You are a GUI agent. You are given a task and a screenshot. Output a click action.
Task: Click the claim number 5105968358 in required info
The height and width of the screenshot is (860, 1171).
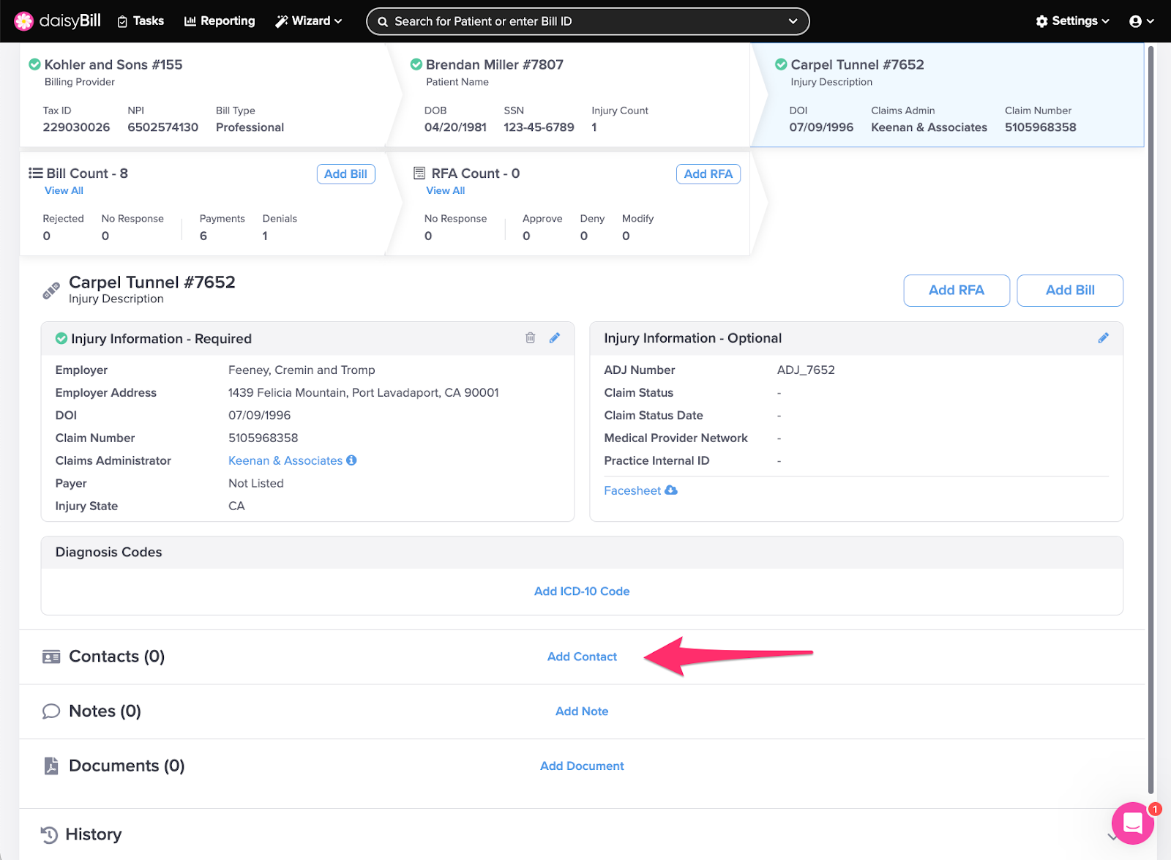pos(263,438)
